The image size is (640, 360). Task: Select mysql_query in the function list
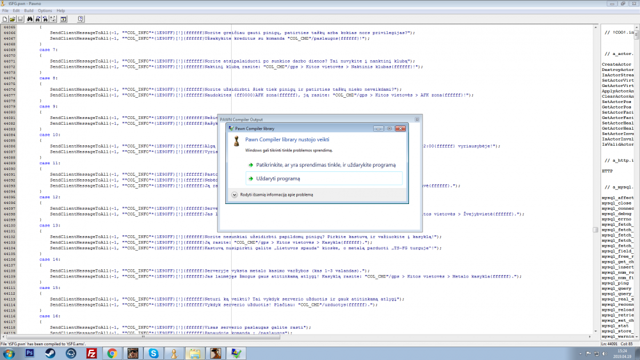click(x=616, y=288)
